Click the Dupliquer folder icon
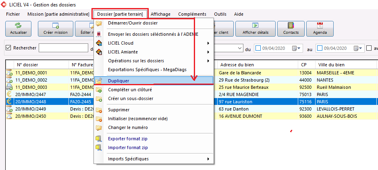Image resolution: width=378 pixels, height=170 pixels. pos(99,81)
